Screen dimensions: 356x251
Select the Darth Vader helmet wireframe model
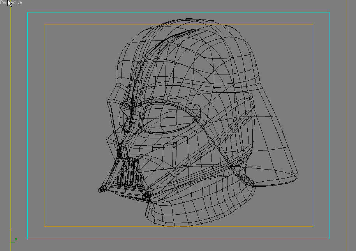click(x=198, y=123)
